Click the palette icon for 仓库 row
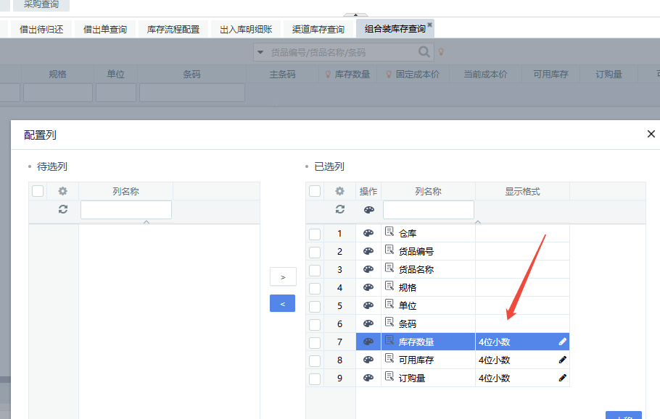The height and width of the screenshot is (419, 660). tap(368, 233)
